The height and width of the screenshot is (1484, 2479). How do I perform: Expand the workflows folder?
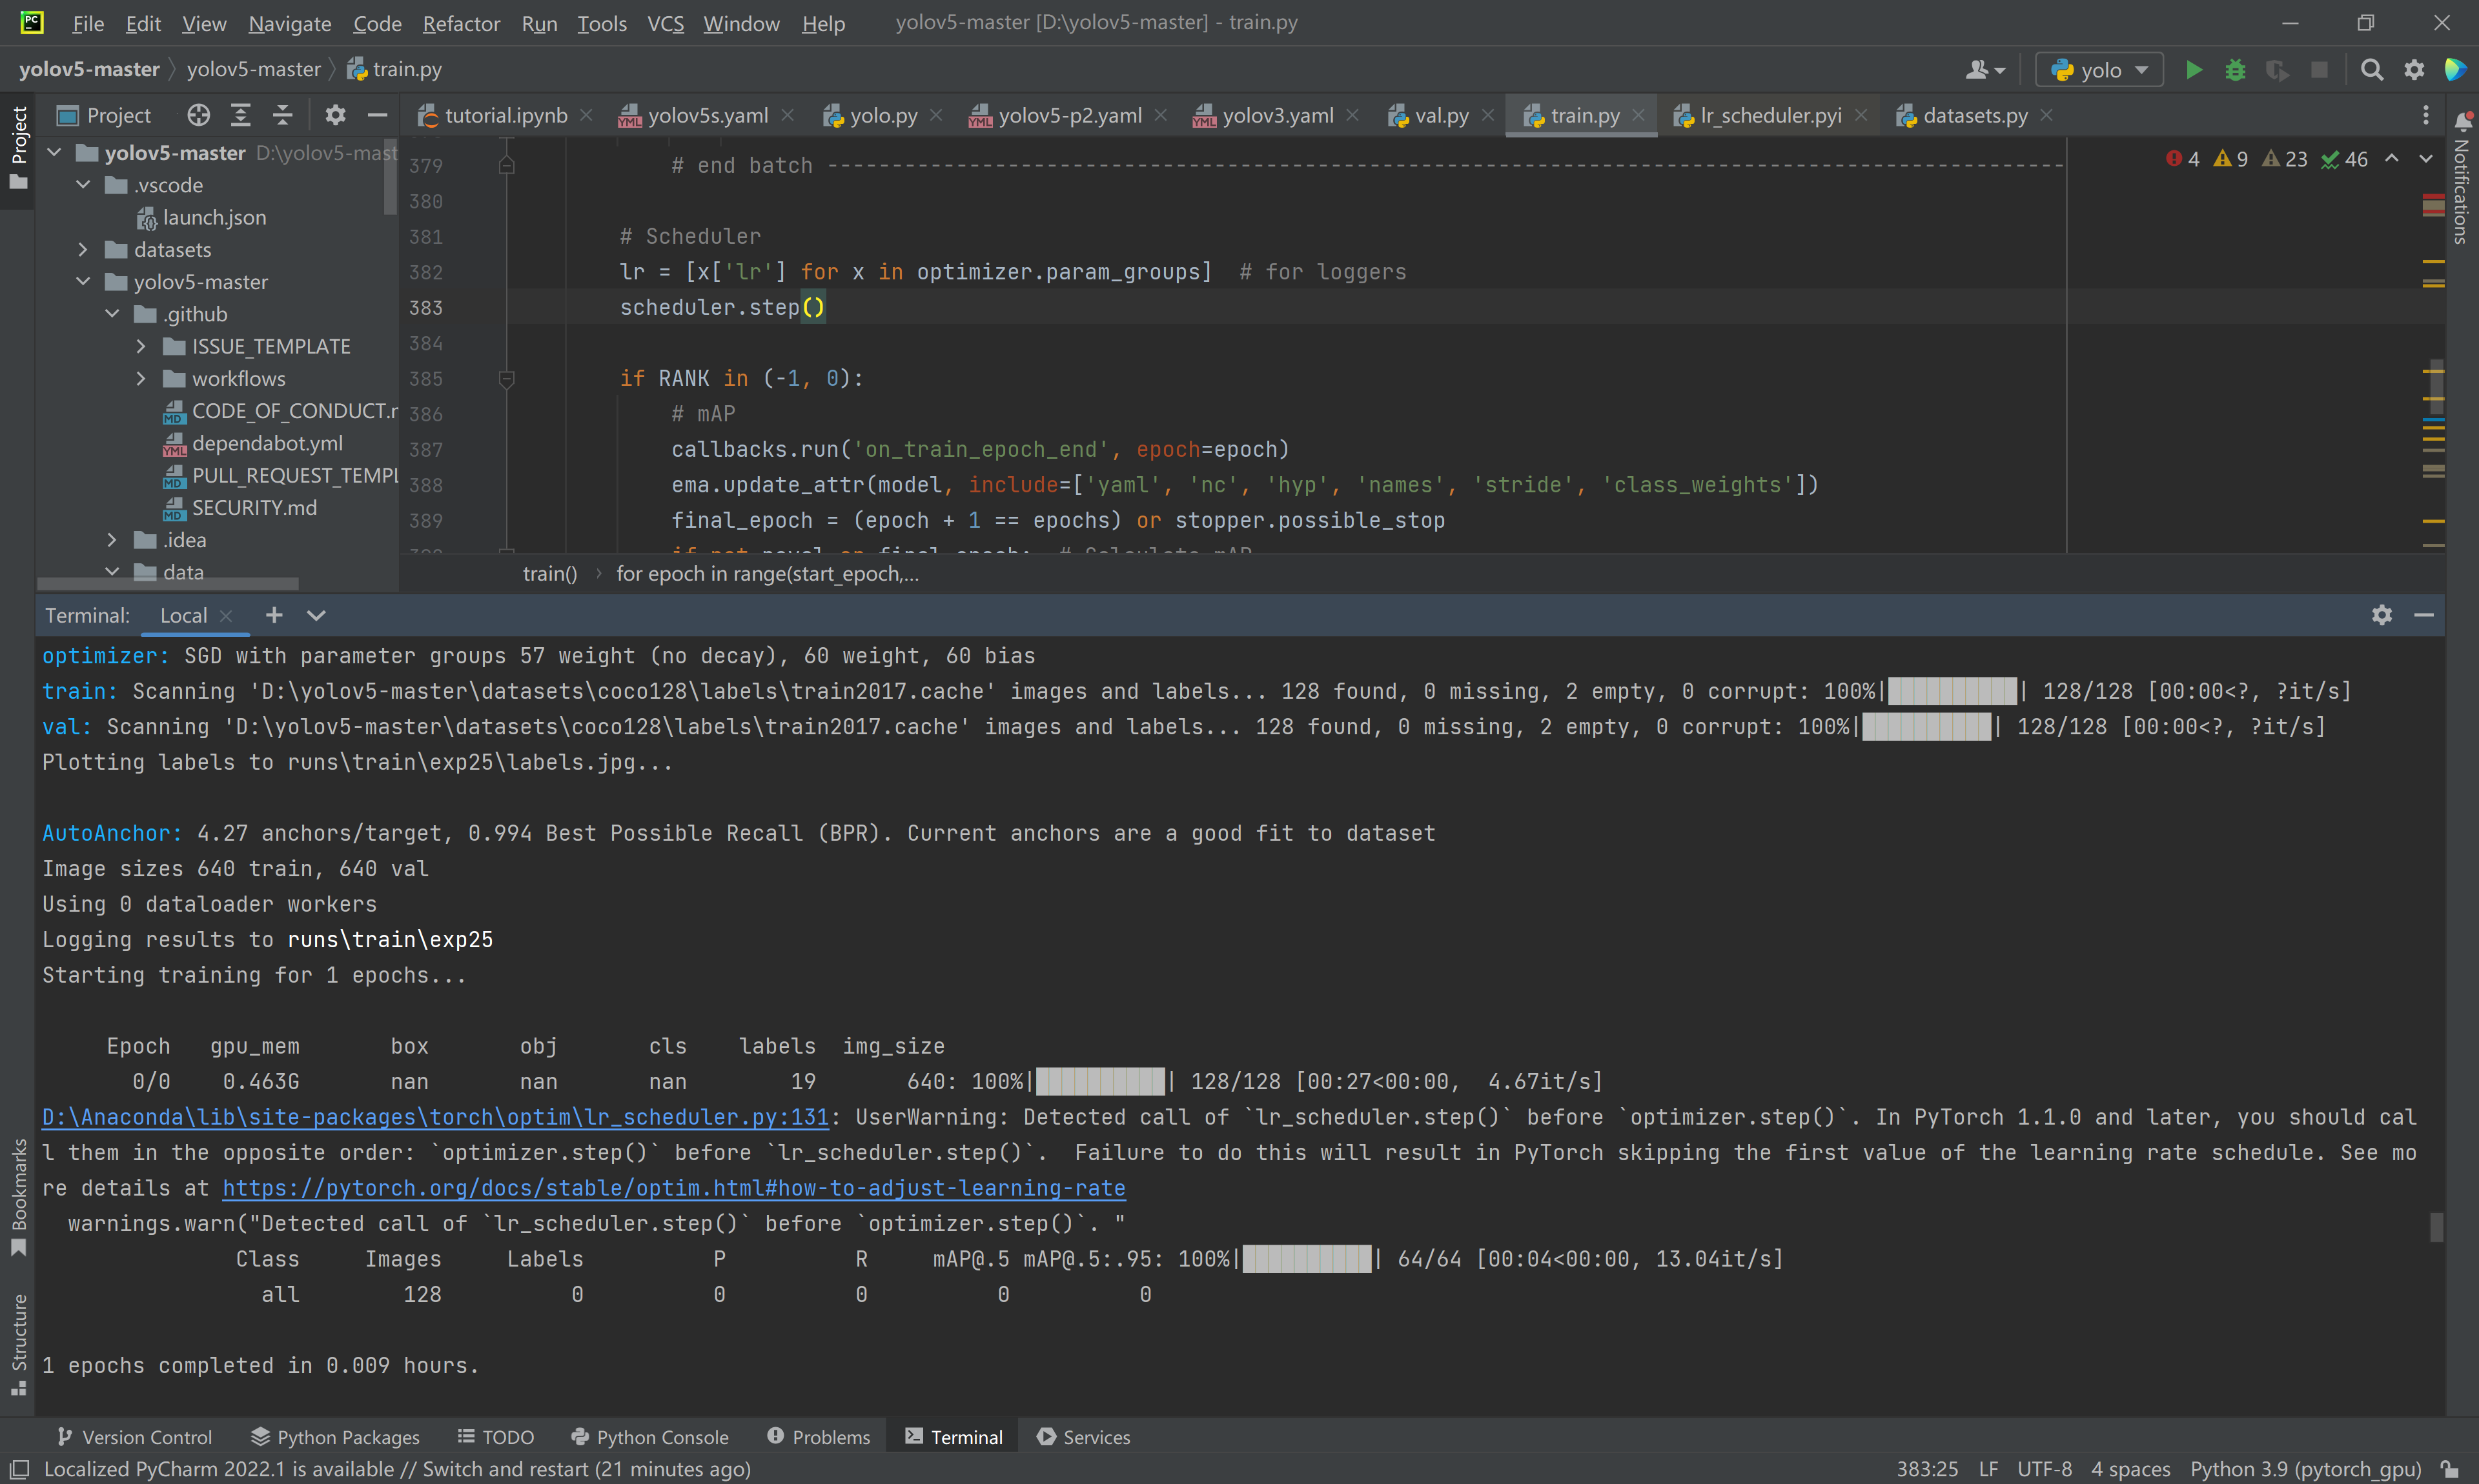tap(141, 378)
